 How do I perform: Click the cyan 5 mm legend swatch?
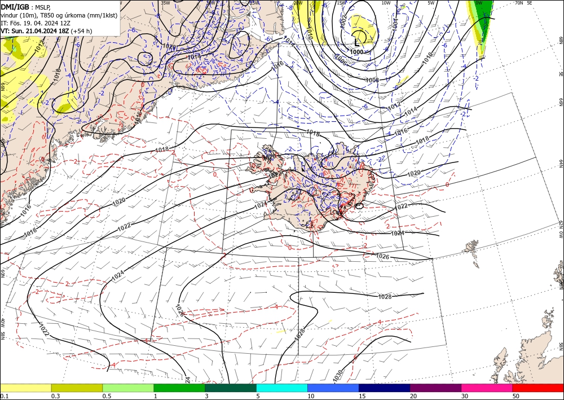pyautogui.click(x=282, y=388)
